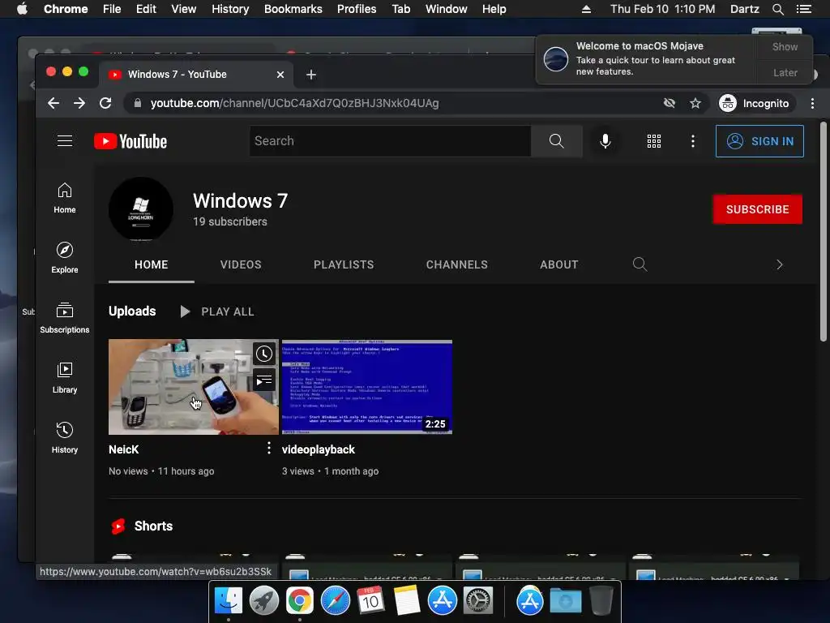Screen dimensions: 830x623
Task: Click the videoplayback blue-screen thumbnail
Action: 367,387
